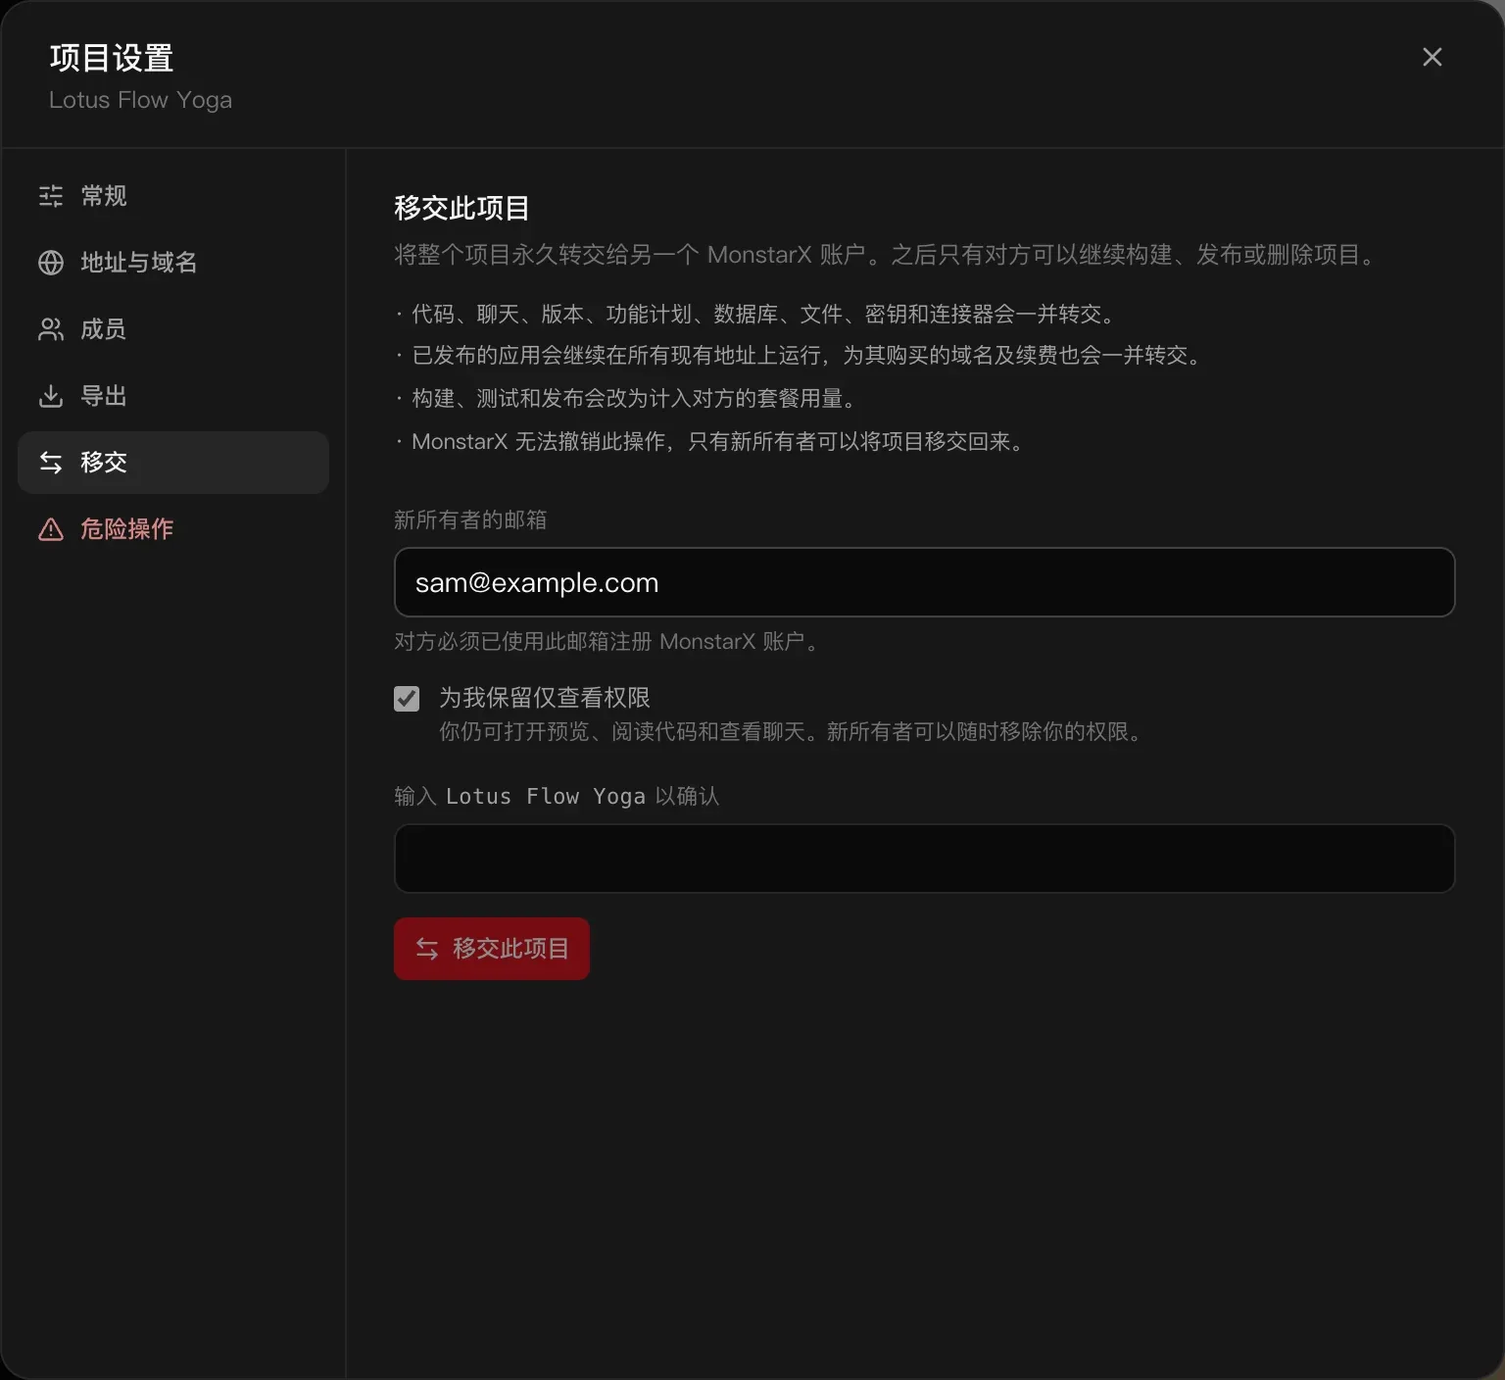Go to the 成员 tab

click(173, 329)
